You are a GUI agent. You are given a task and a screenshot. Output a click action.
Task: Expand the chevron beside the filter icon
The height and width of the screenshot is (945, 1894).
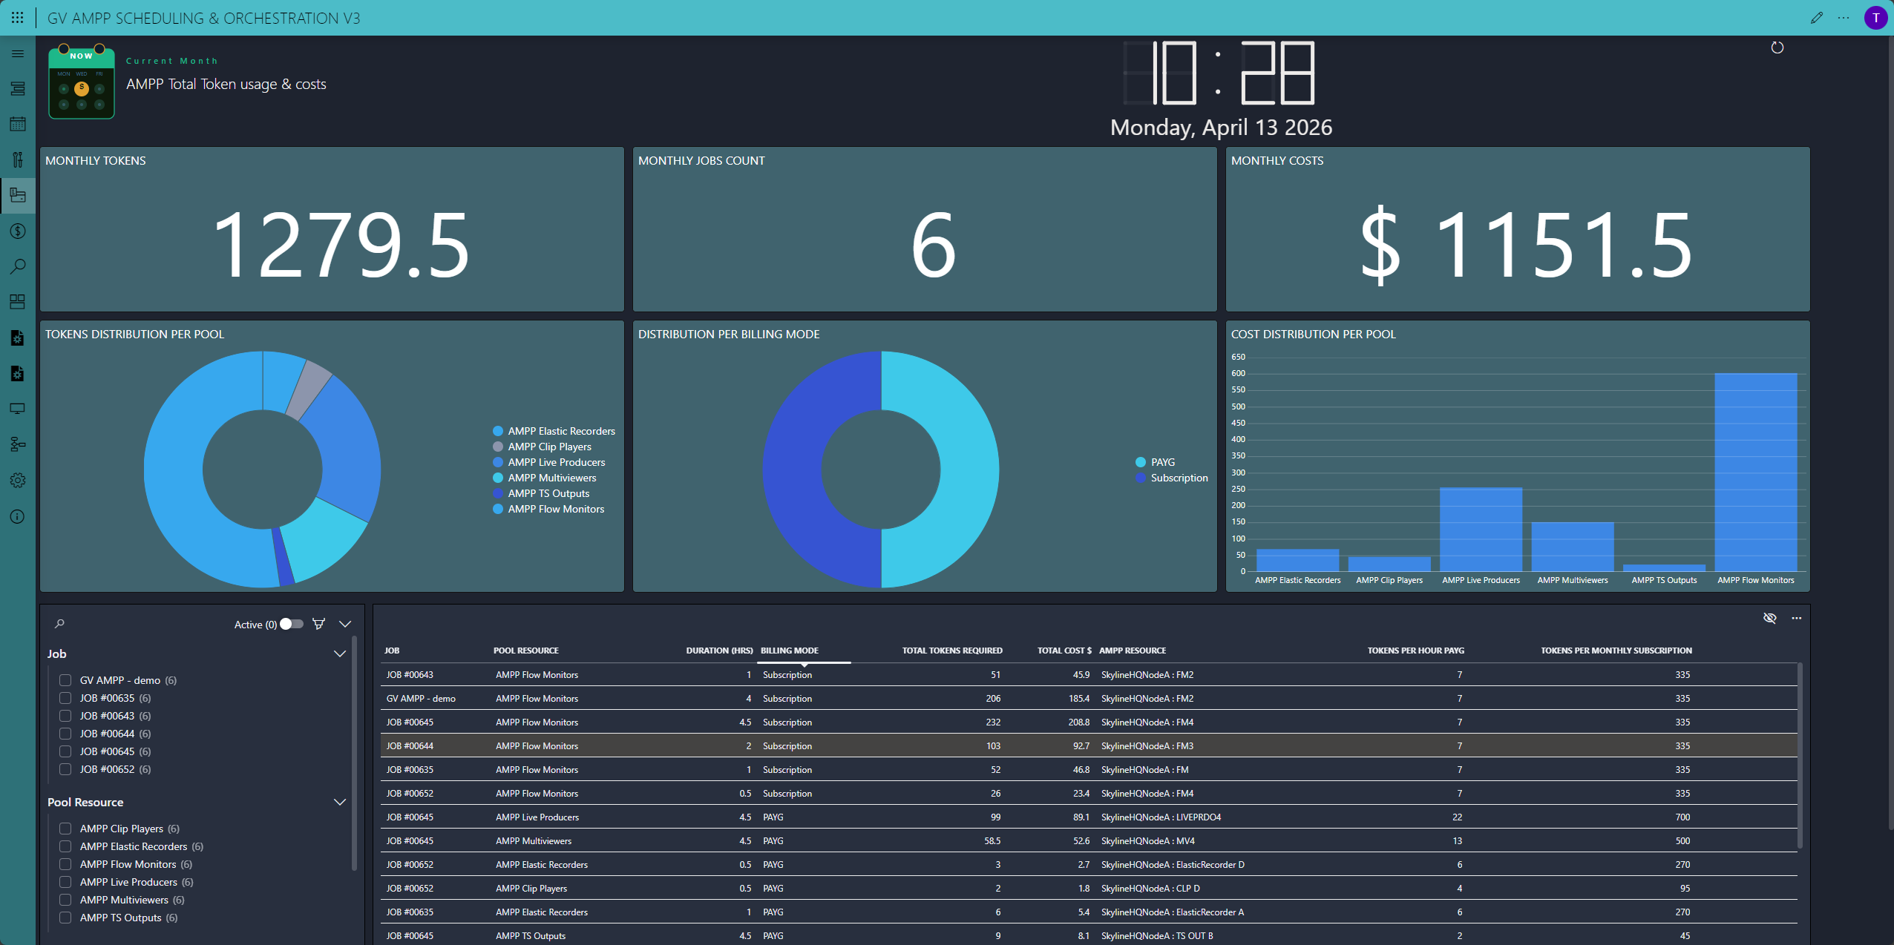345,624
